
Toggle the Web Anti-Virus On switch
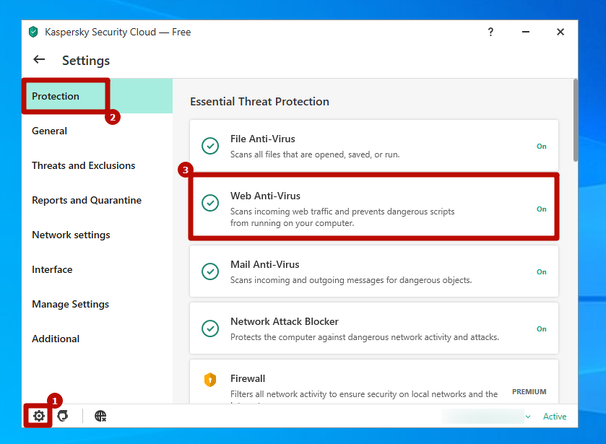(x=541, y=209)
